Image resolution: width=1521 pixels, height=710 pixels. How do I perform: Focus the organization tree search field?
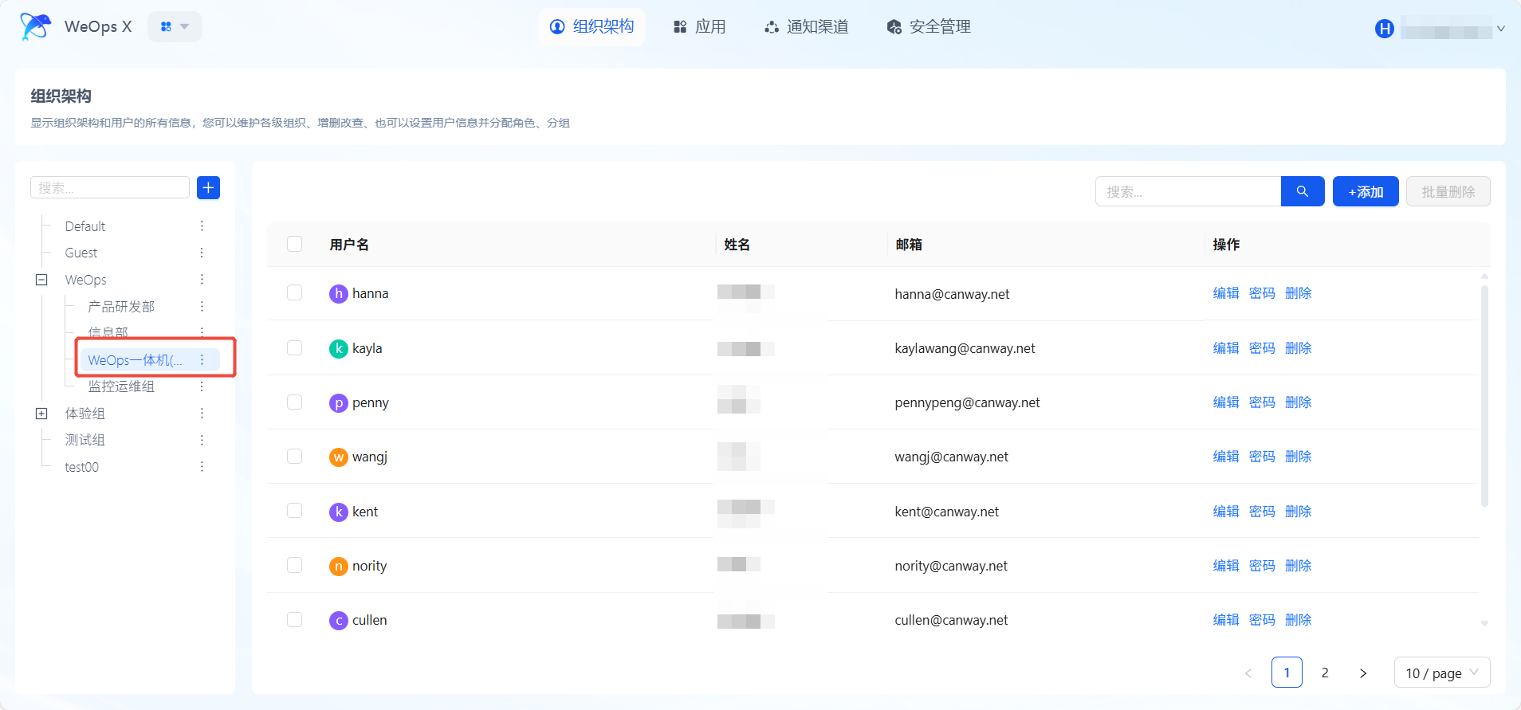(110, 187)
